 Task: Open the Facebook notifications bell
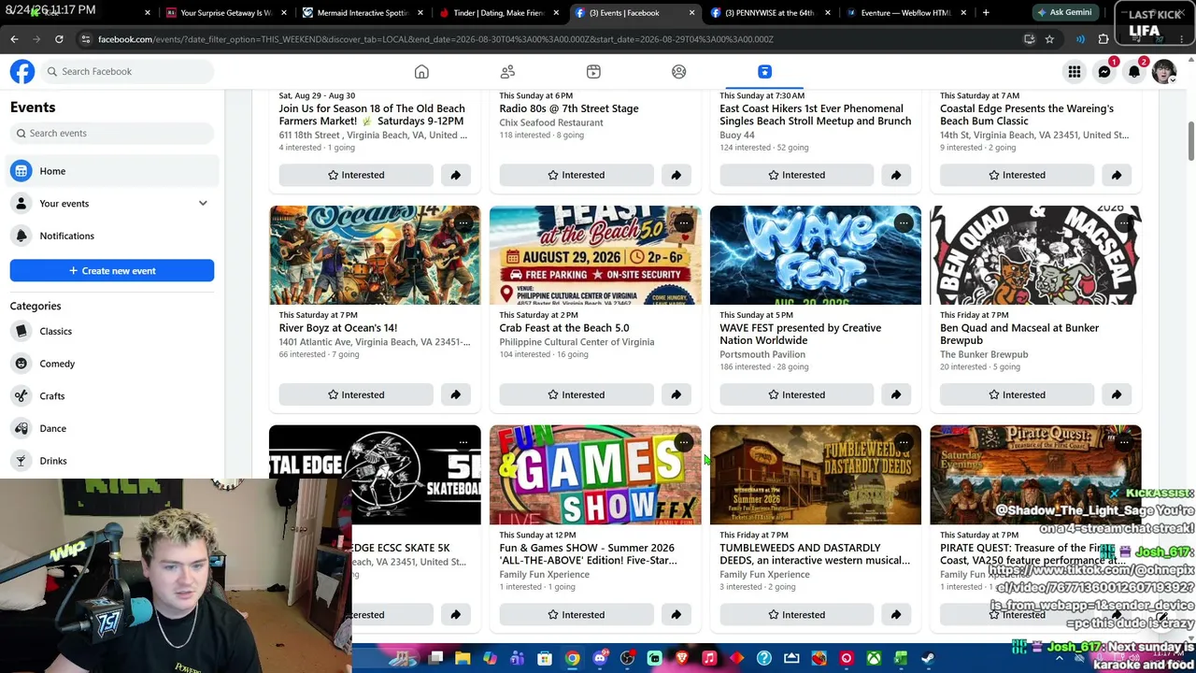[1134, 72]
